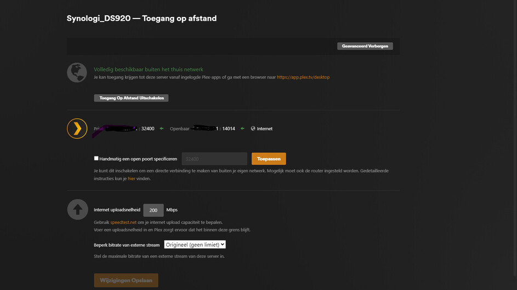Click the page's vertical scrollbar
This screenshot has width=517, height=290.
pyautogui.click(x=515, y=138)
